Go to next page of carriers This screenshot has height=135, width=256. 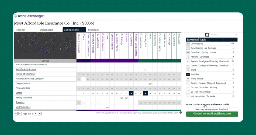click(35, 114)
